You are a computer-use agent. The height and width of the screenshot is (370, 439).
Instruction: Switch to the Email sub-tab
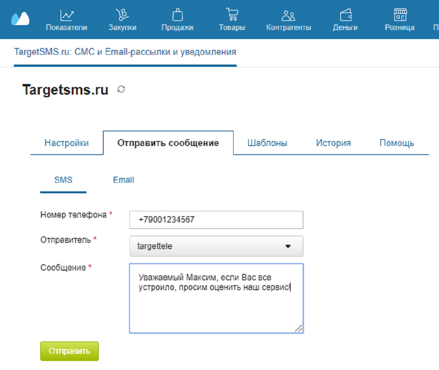124,180
